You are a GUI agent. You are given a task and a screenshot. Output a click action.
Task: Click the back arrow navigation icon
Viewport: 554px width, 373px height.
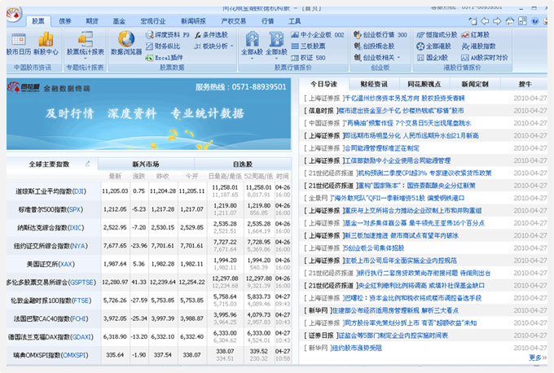[485, 21]
